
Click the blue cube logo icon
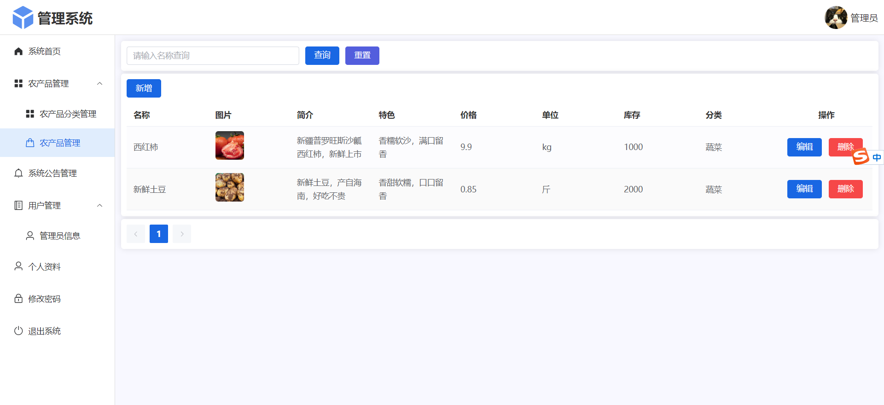(x=23, y=17)
